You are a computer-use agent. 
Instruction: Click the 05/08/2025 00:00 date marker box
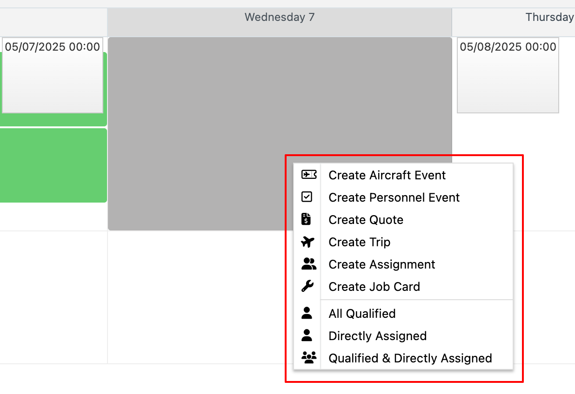click(x=508, y=75)
